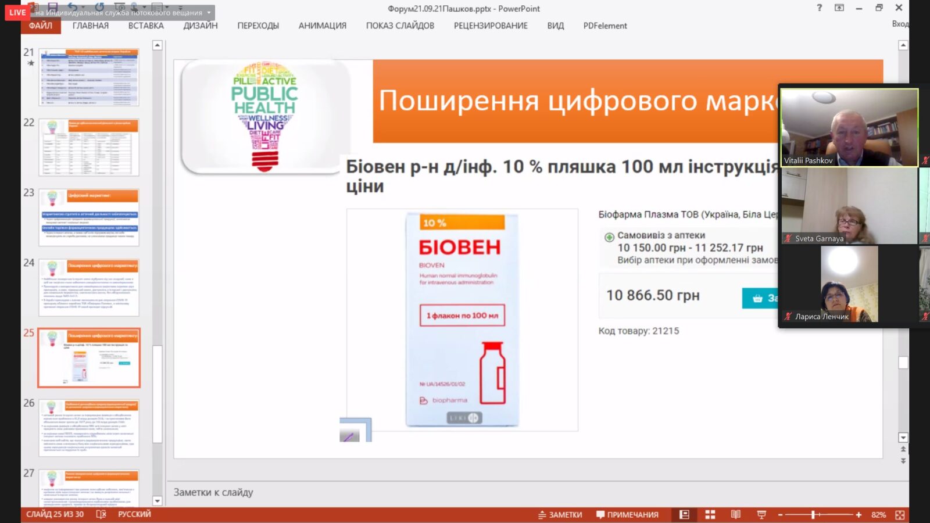930x523 pixels.
Task: Open the ФАЙЛ tab
Action: coord(41,26)
